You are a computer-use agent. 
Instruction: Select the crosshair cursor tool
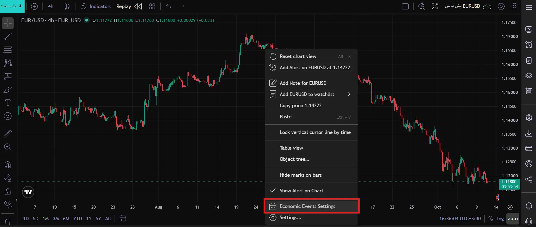(8, 23)
